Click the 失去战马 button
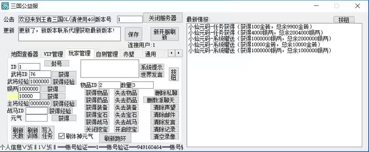 click(x=126, y=122)
